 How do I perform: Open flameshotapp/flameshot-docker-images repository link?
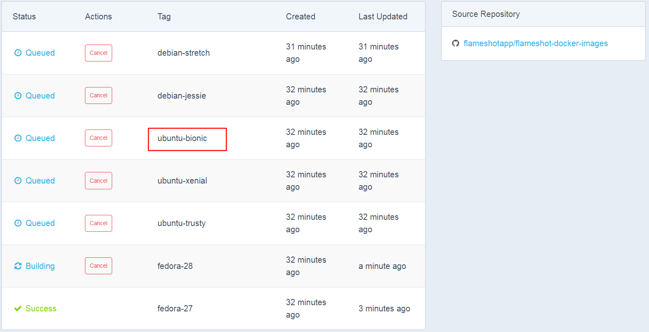[x=536, y=43]
